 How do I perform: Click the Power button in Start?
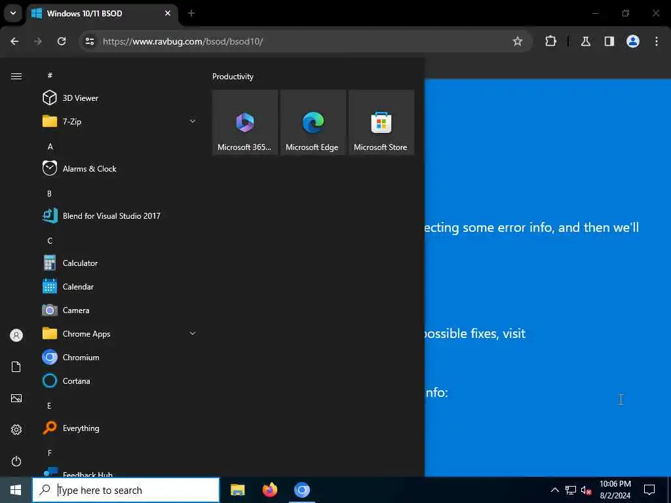(x=16, y=461)
